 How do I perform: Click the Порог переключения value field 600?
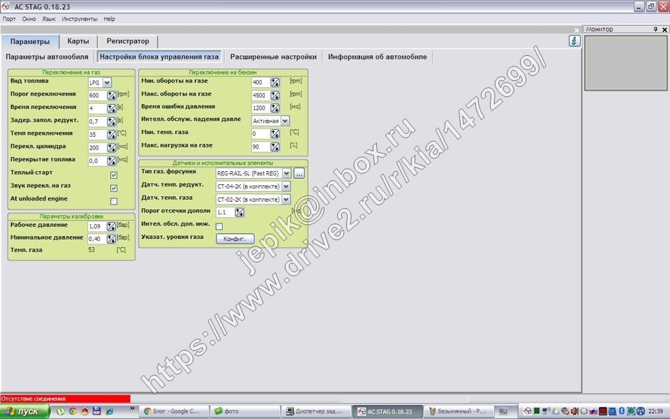coord(97,96)
